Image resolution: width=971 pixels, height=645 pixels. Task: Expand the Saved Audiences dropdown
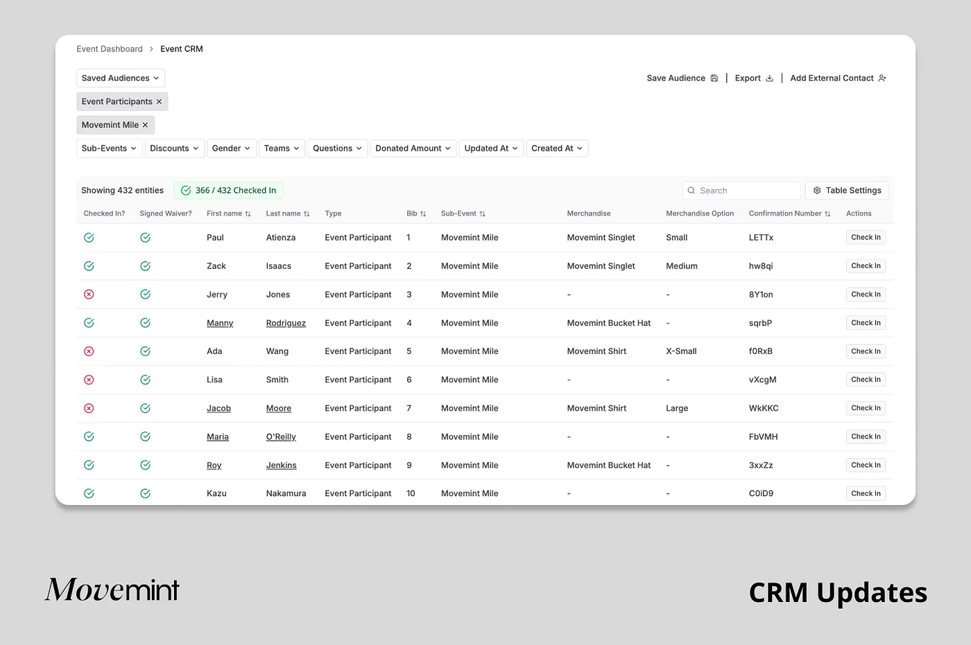tap(121, 78)
